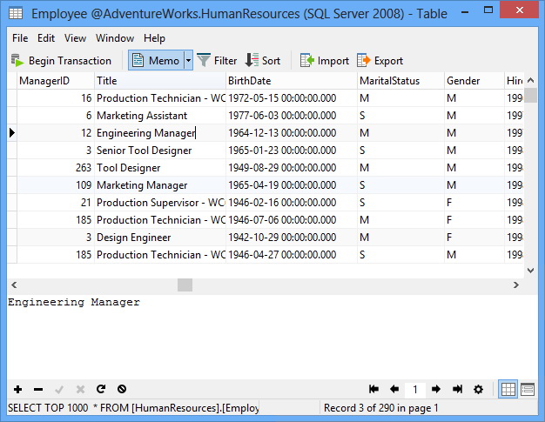
Task: Click the BirthDate column header
Action: point(290,81)
